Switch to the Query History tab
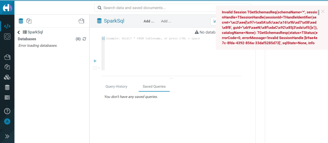 tap(116, 86)
